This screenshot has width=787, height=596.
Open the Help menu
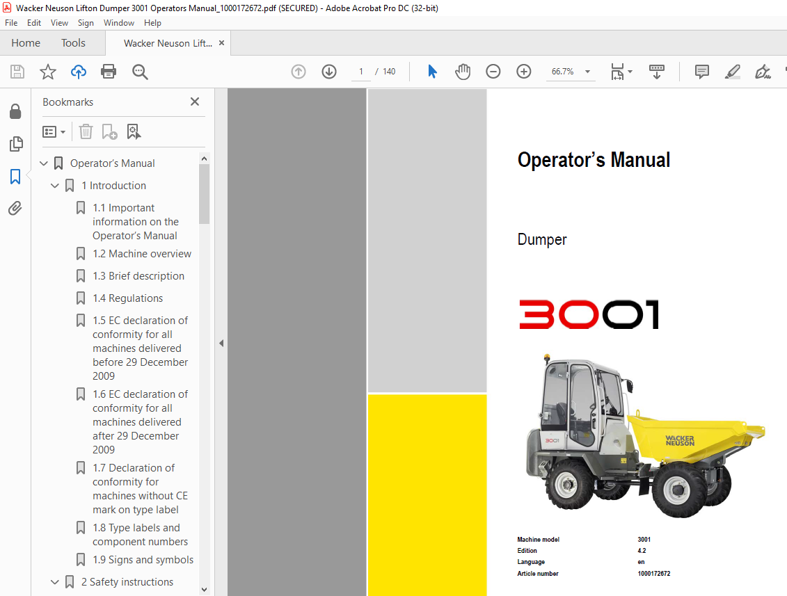click(x=152, y=22)
